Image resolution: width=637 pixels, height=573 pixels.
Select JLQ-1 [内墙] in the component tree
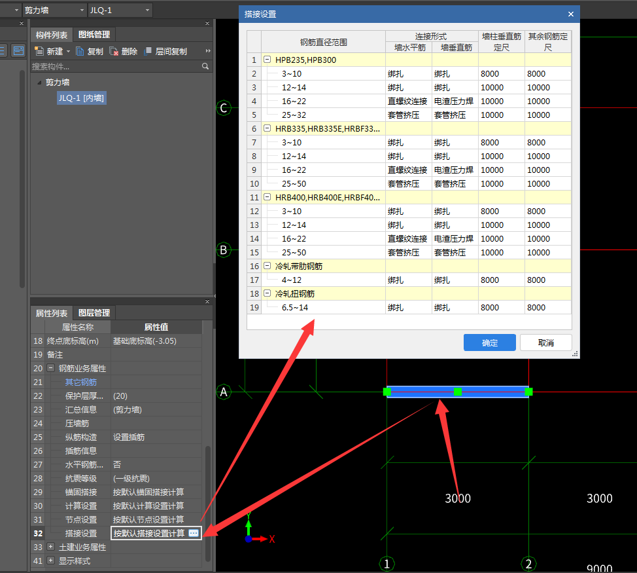81,98
